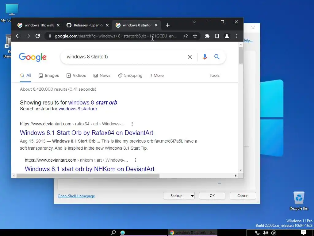Clear the search box with the X
This screenshot has height=236, width=314.
190,57
